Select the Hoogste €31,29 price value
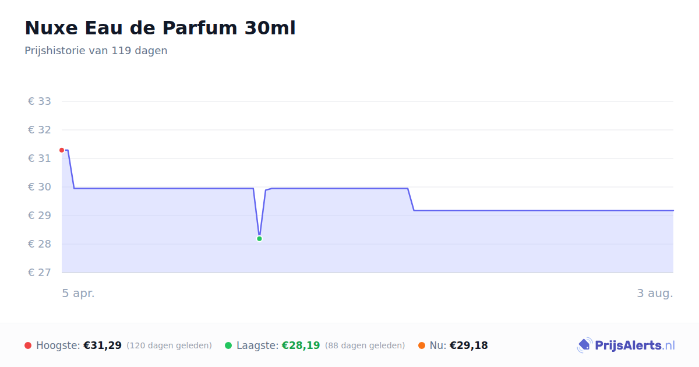 [x=103, y=345]
